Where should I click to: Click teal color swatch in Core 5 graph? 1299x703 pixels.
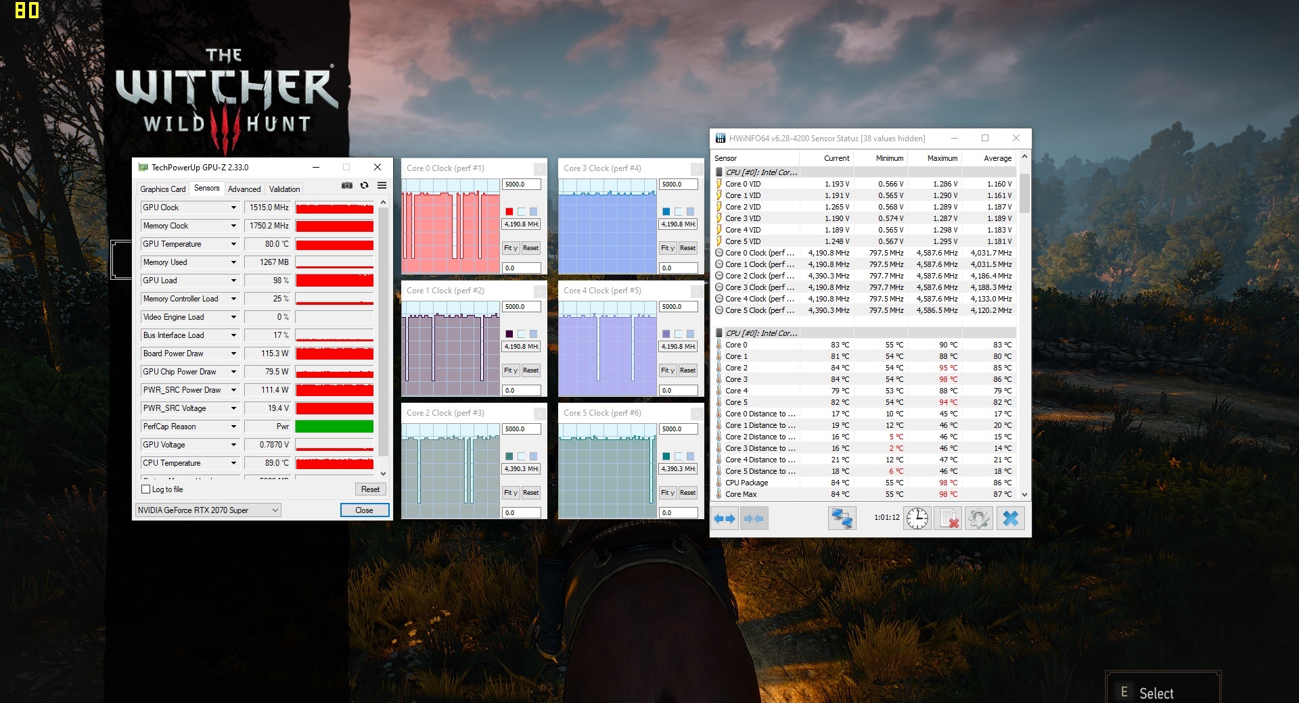point(666,456)
